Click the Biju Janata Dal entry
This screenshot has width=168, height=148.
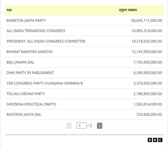tap(20, 62)
